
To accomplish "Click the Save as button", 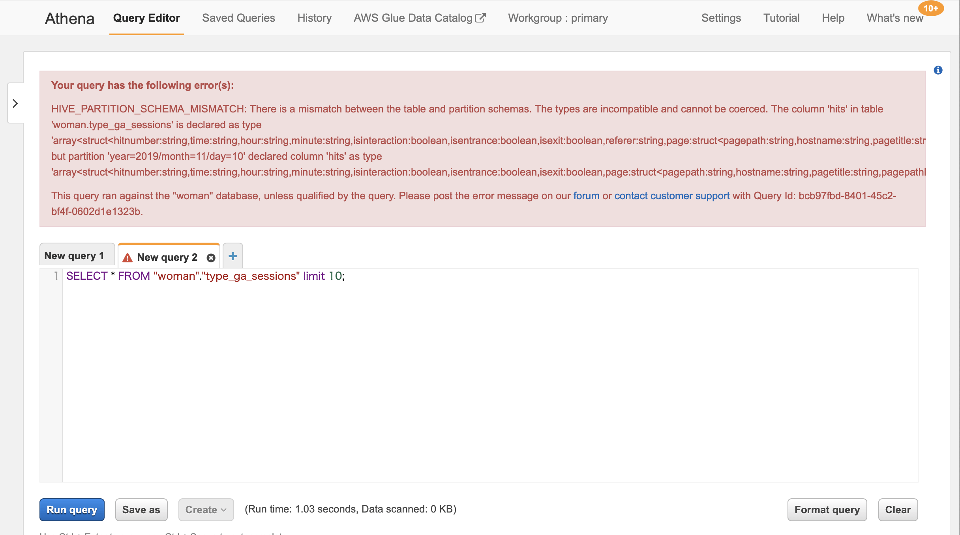I will click(x=141, y=509).
